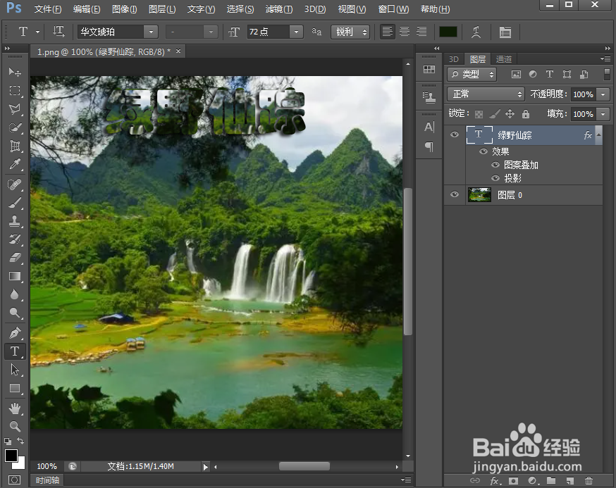Screen dimensions: 616x488
Task: Click center text alignment button
Action: coord(405,32)
